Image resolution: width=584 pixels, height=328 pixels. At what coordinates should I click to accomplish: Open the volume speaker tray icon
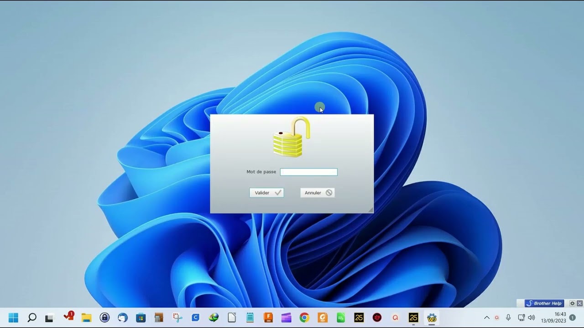tap(531, 318)
